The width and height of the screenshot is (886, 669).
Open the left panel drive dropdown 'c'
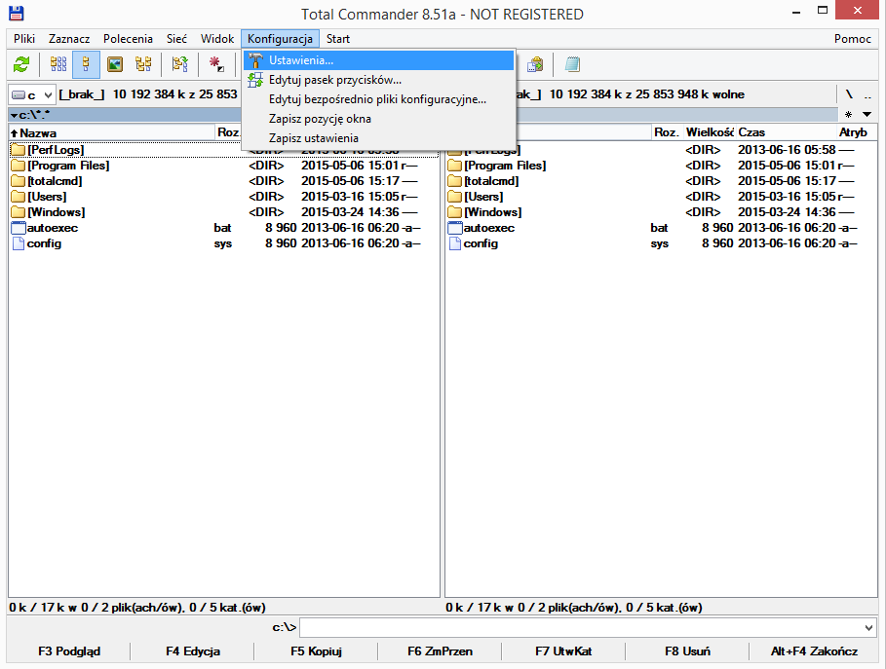click(31, 94)
